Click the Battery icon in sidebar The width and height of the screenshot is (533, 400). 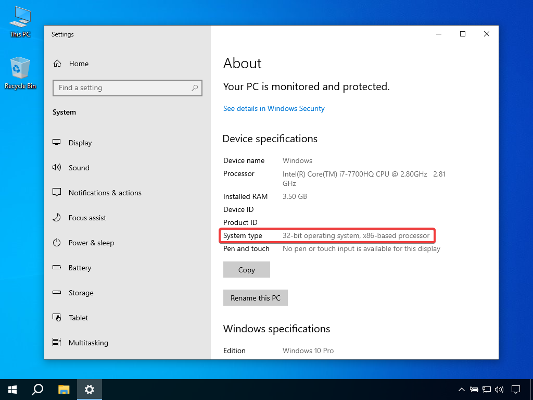click(x=57, y=268)
